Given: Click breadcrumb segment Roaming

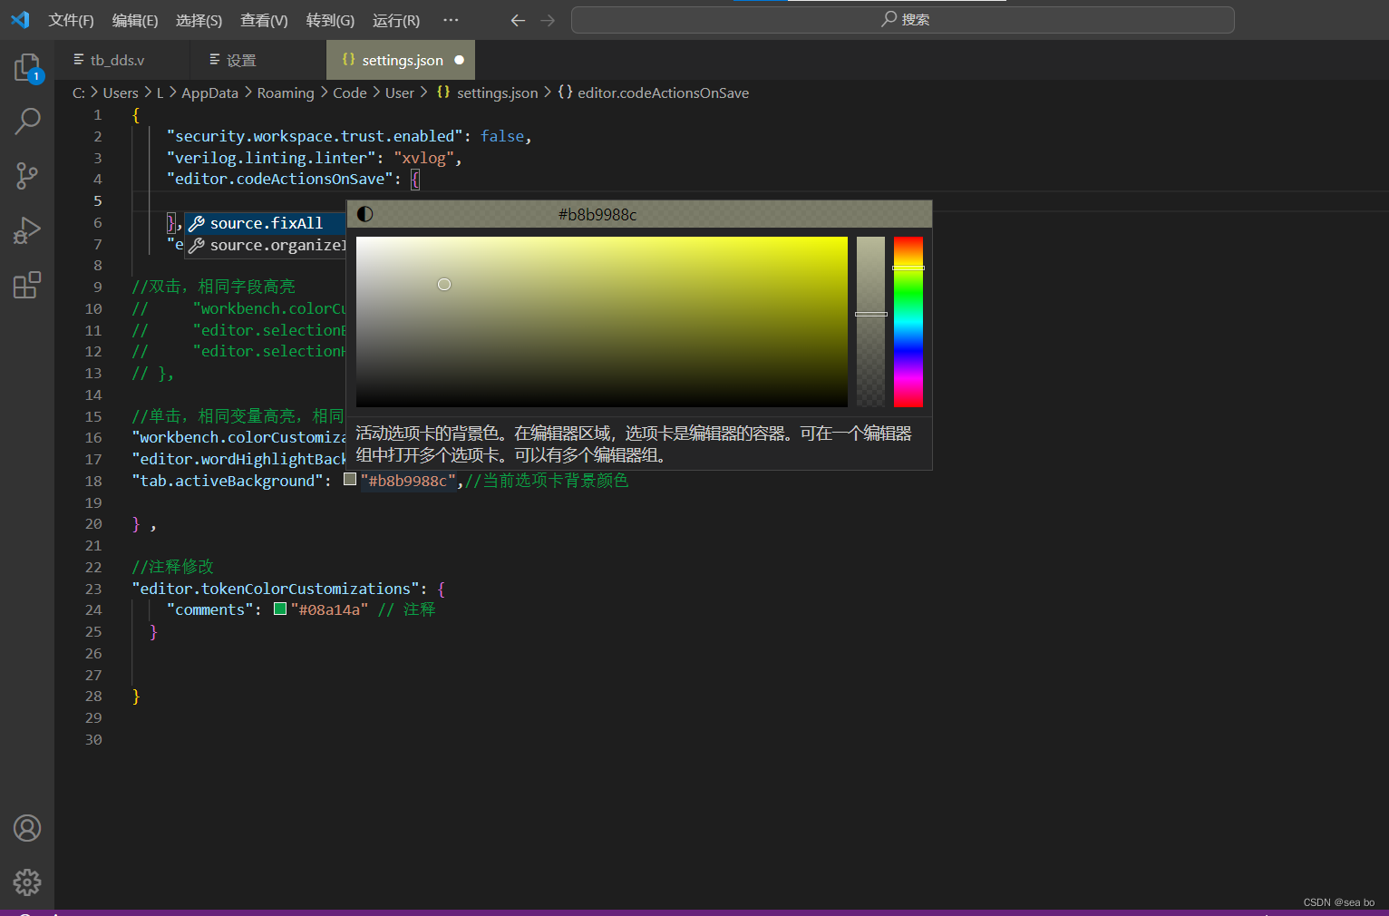Looking at the screenshot, I should (286, 93).
